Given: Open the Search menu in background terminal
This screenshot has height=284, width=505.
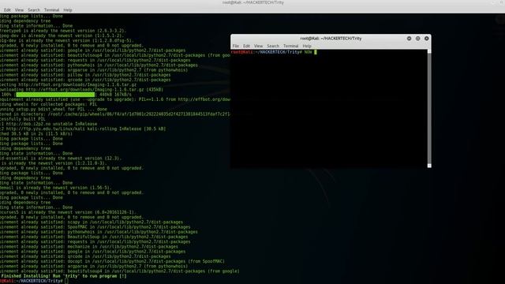Looking at the screenshot, I should click(33, 10).
